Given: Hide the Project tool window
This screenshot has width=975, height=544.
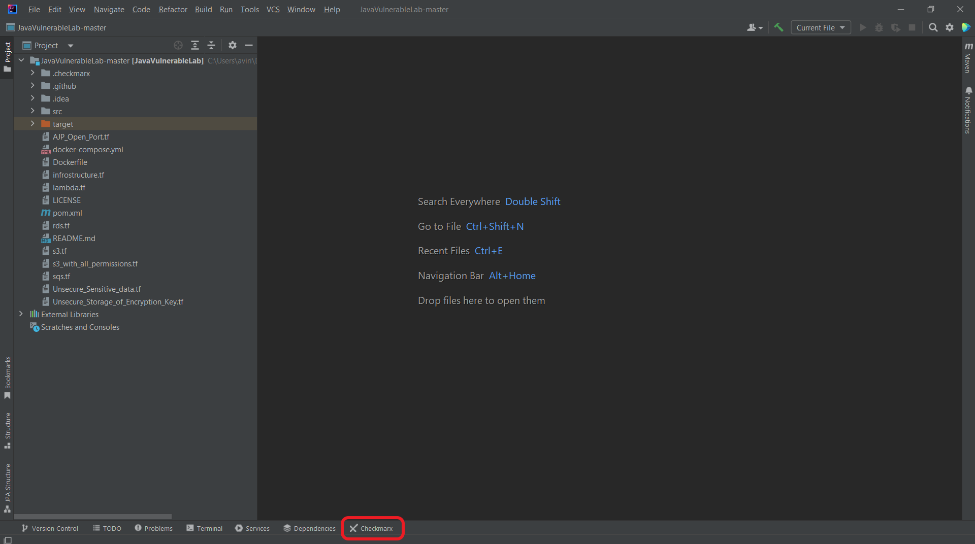Looking at the screenshot, I should coord(249,45).
